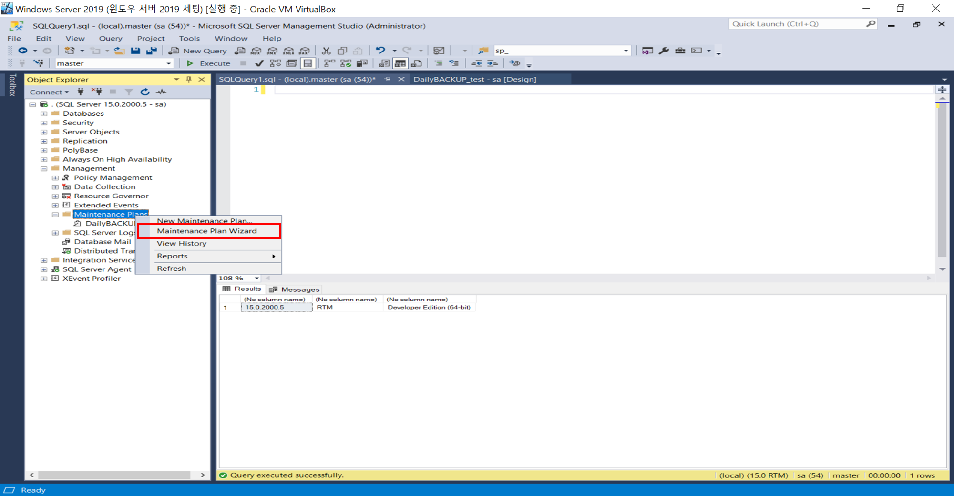Click the Filter icon in Object Explorer
This screenshot has height=496, width=954.
[x=129, y=92]
